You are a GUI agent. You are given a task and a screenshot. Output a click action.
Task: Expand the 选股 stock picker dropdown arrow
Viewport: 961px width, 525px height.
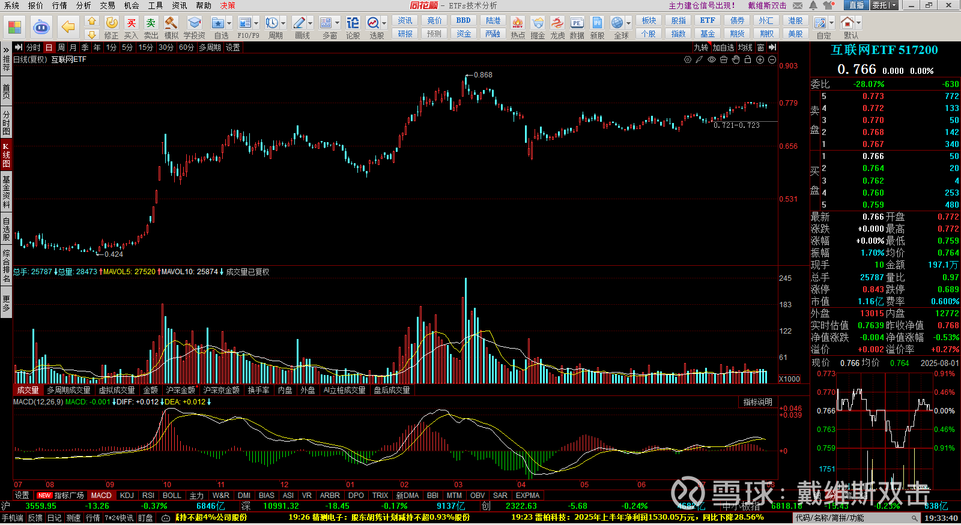[x=384, y=23]
